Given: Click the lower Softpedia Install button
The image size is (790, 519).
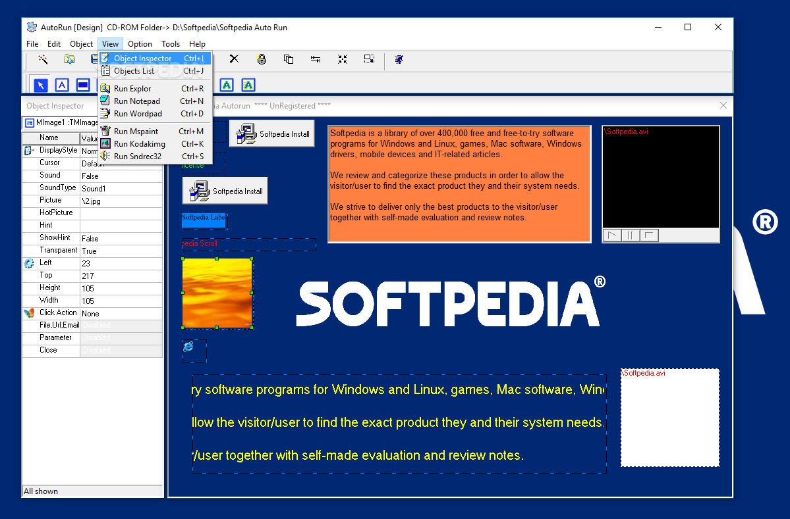Looking at the screenshot, I should (225, 191).
